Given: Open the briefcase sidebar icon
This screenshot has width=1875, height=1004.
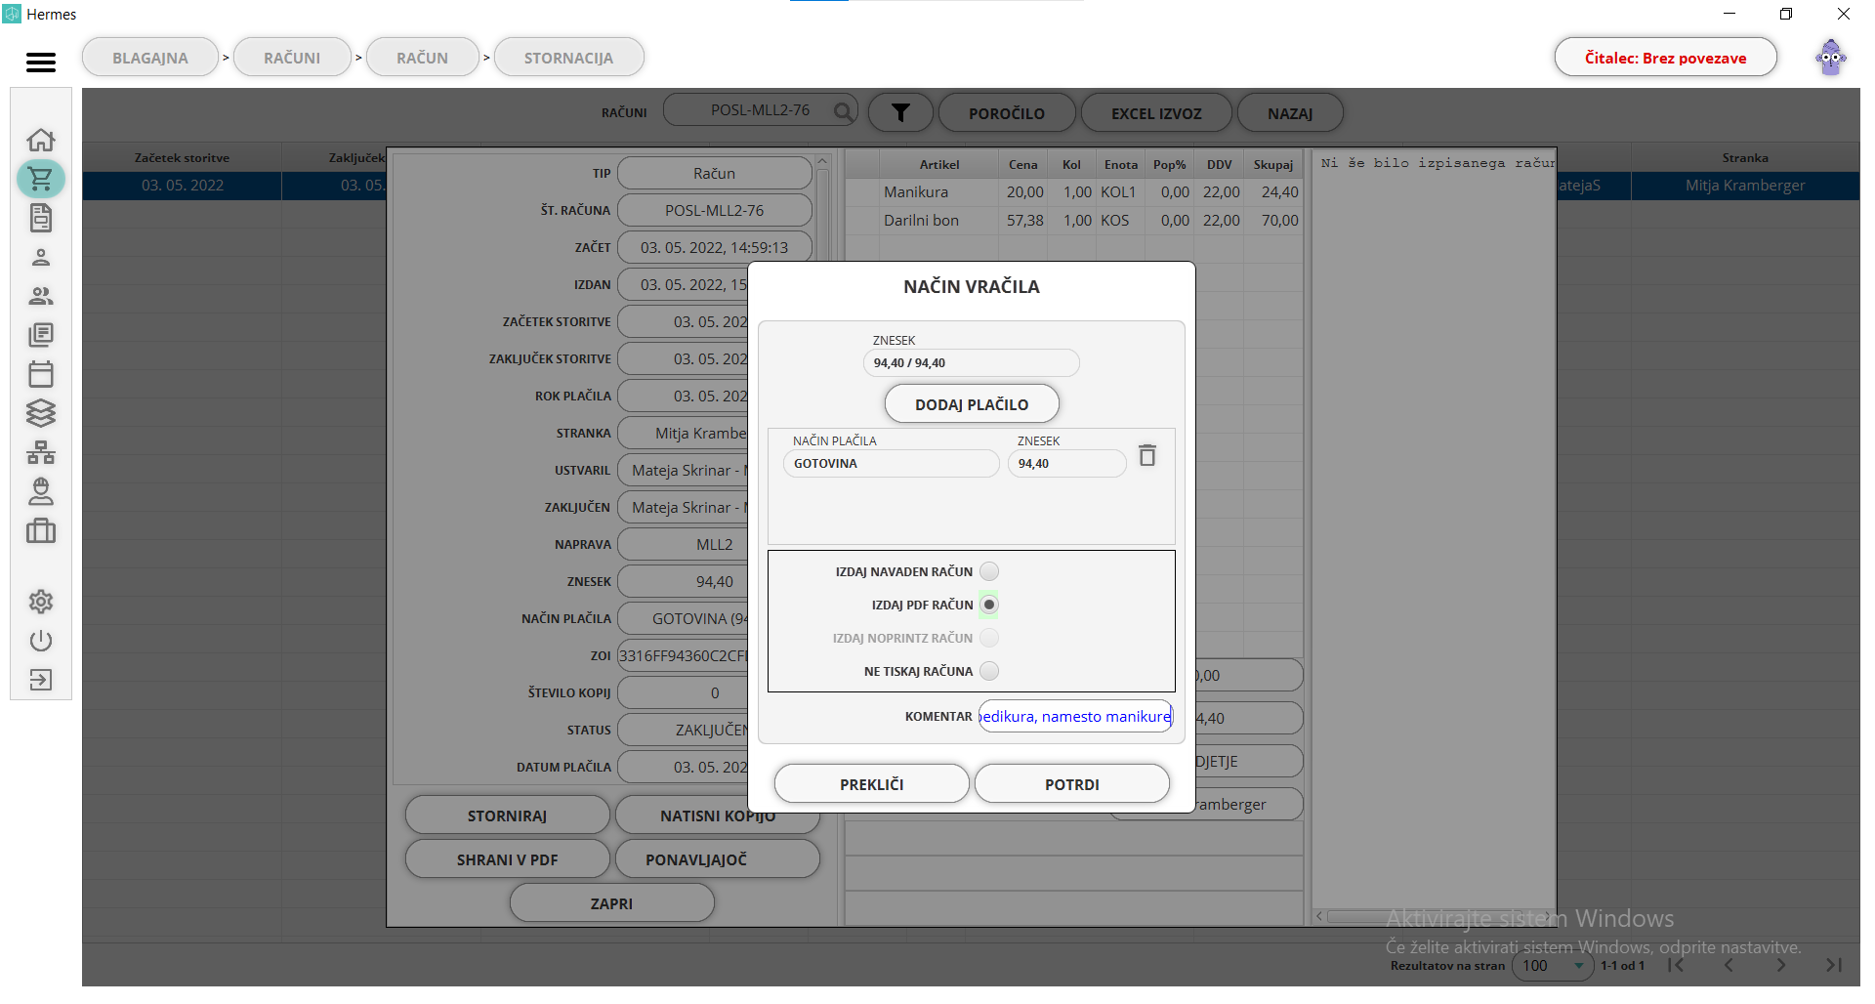Looking at the screenshot, I should 41,531.
